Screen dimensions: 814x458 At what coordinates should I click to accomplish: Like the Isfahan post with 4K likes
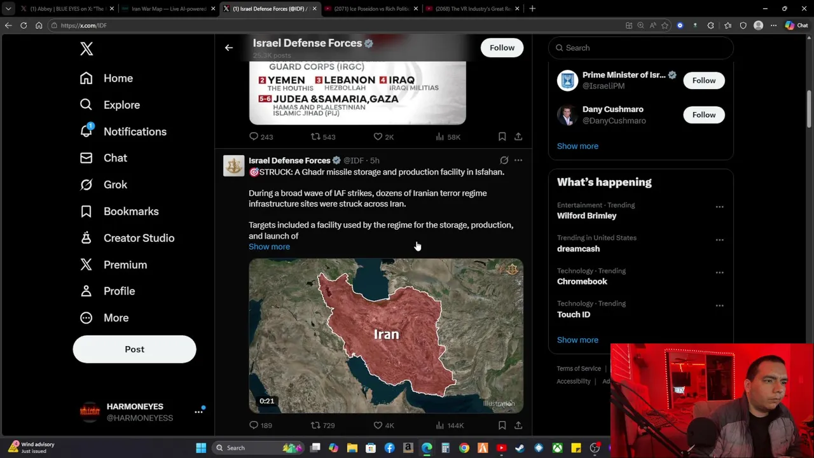pyautogui.click(x=383, y=425)
